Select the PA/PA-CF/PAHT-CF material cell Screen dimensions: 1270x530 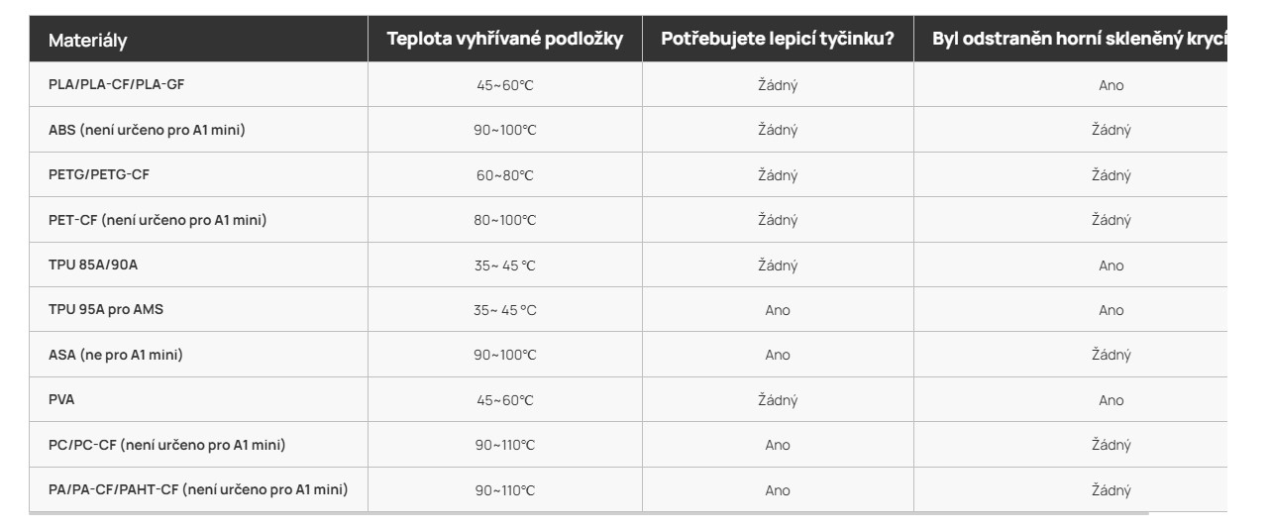pos(198,489)
